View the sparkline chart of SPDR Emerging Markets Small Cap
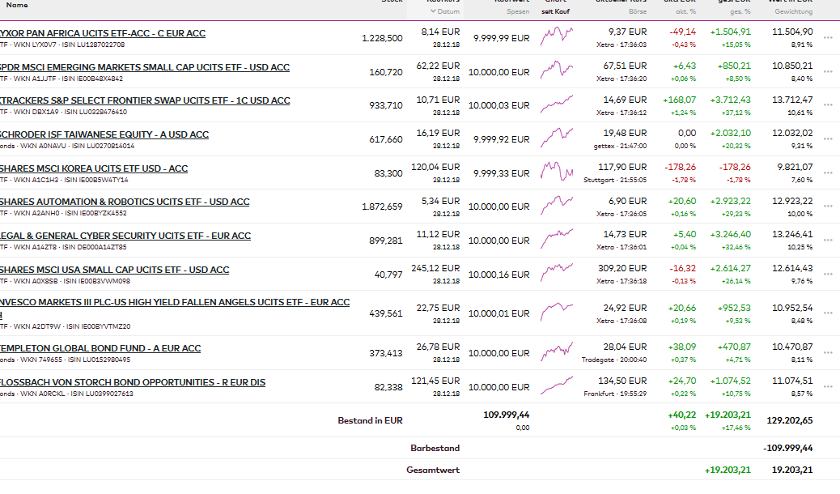Viewport: 840px width, 494px height. tap(557, 70)
